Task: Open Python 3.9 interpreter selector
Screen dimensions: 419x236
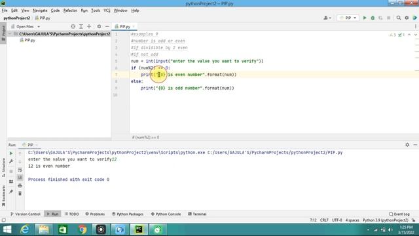Action: tap(386, 220)
